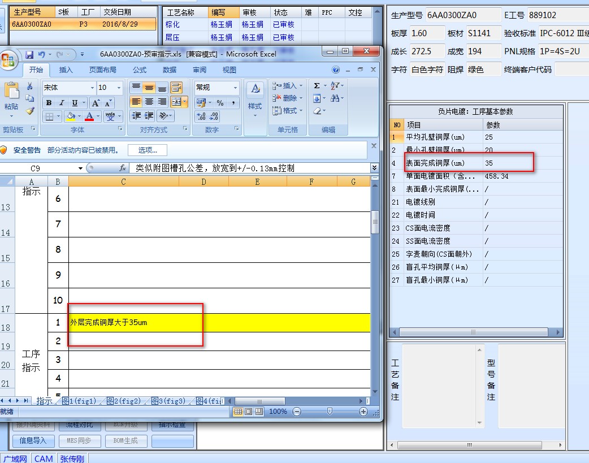This screenshot has height=463, width=589.
Task: Open the 视图 ribbon tab
Action: coord(229,70)
